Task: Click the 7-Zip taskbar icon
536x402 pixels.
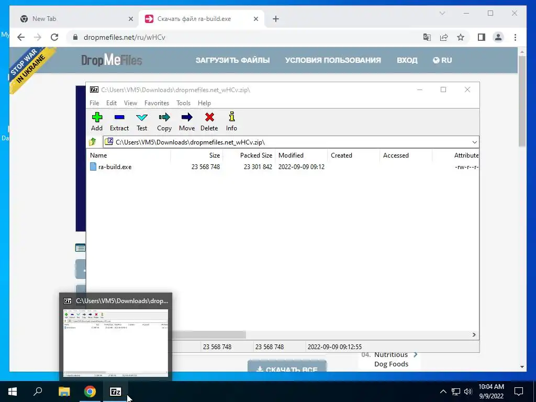Action: point(116,392)
